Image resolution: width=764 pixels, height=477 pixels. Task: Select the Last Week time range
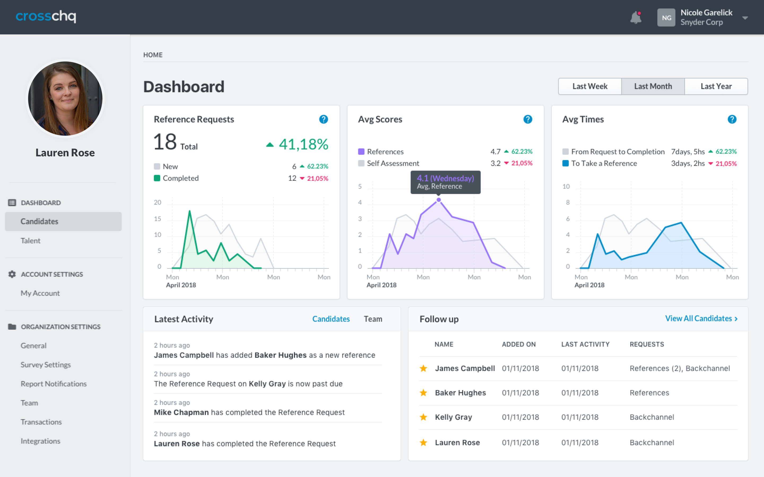coord(590,86)
